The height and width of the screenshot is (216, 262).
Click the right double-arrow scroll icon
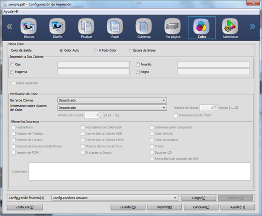[x=252, y=26]
